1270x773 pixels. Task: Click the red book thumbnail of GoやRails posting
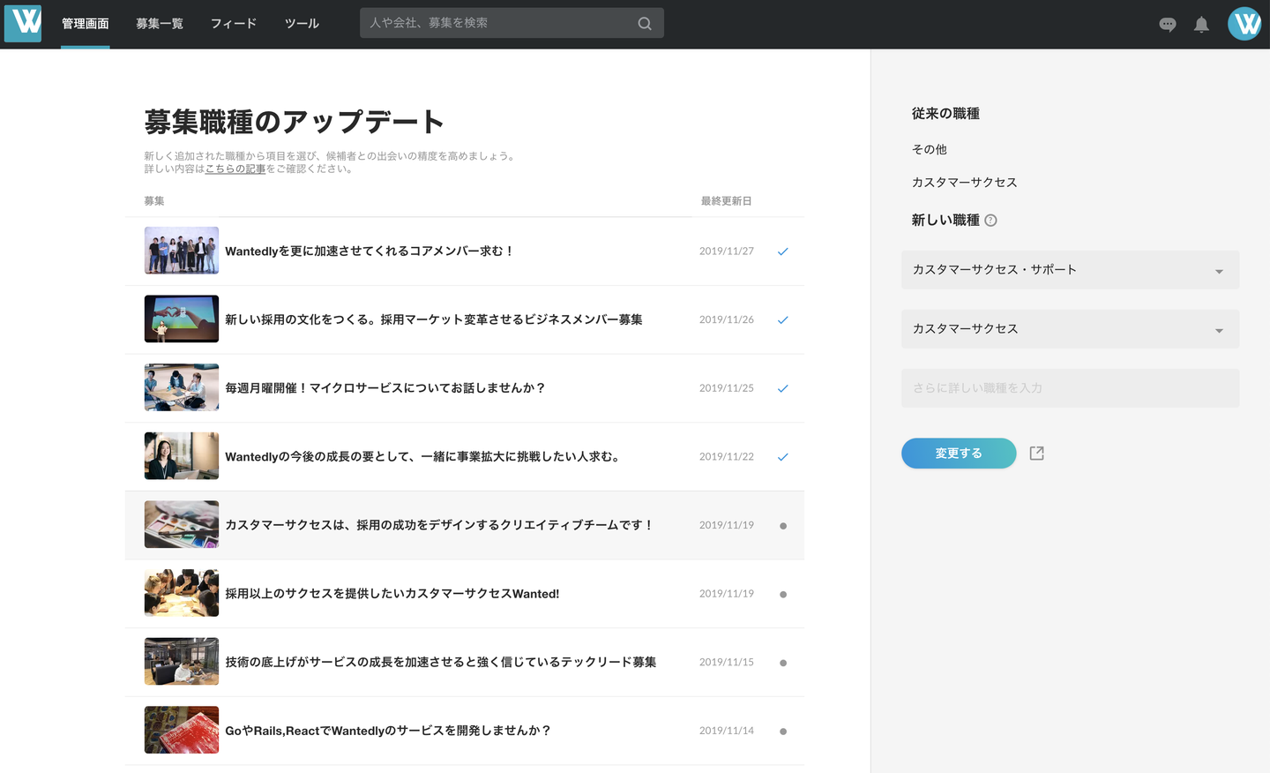[182, 730]
